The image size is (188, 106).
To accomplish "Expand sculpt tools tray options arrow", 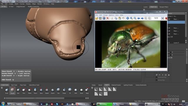I will point(2,88).
